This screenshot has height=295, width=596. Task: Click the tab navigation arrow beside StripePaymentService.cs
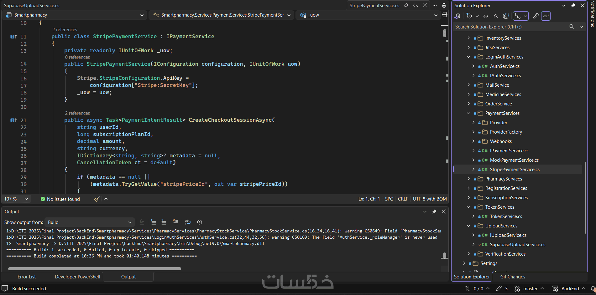pyautogui.click(x=416, y=5)
